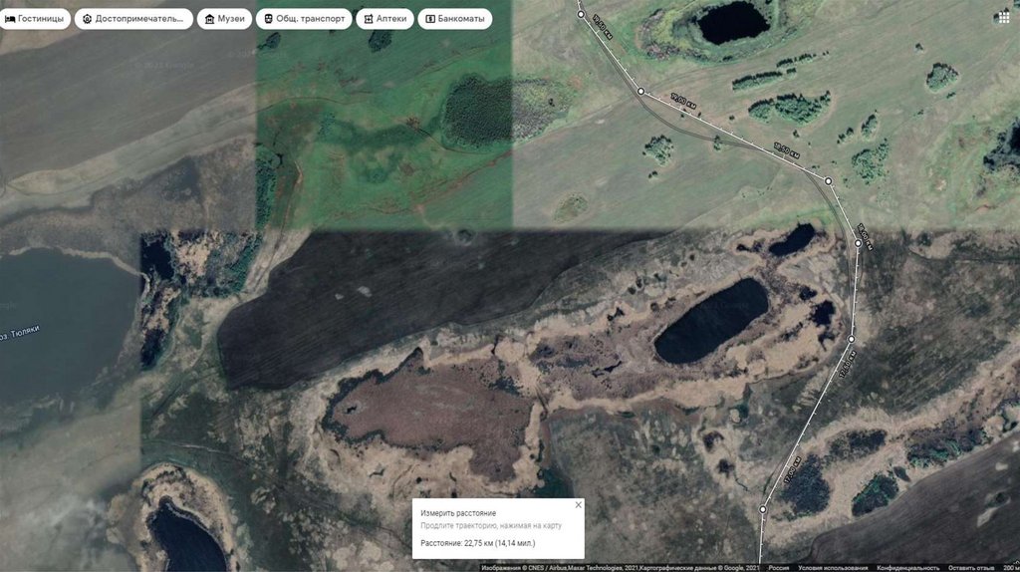Close the measure distance popup
The width and height of the screenshot is (1020, 572).
click(x=578, y=505)
